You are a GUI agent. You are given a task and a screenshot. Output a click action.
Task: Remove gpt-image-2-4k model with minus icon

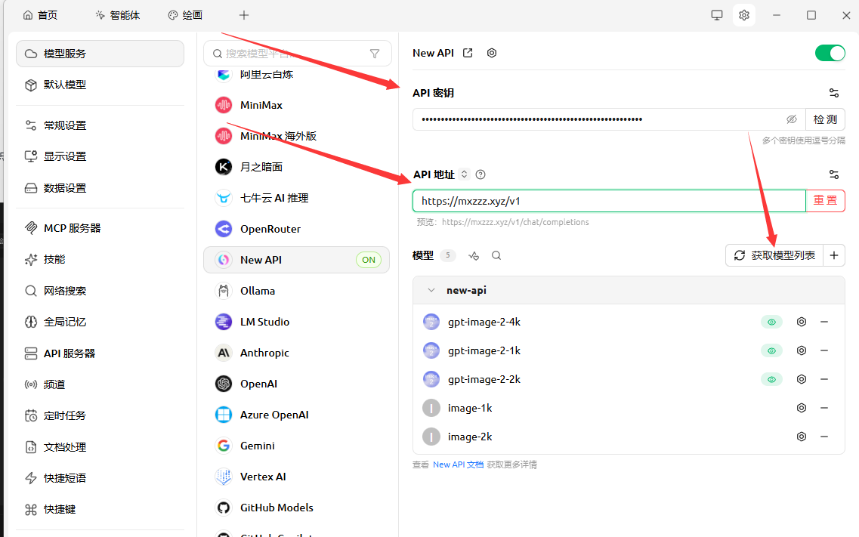(x=824, y=322)
